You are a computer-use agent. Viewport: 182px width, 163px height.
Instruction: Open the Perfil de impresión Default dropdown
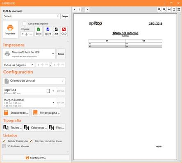(31, 16)
